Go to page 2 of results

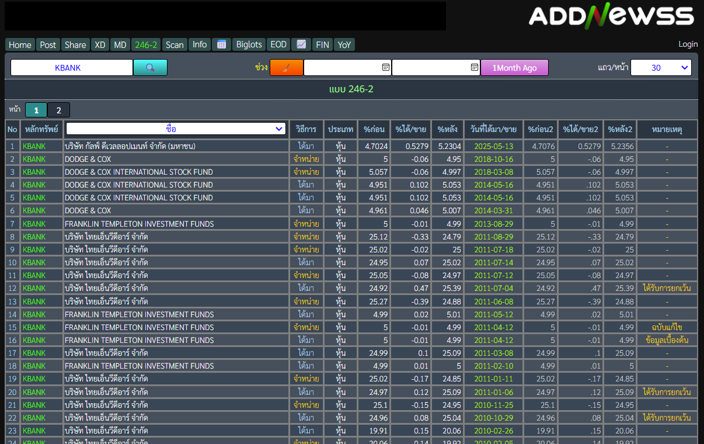(58, 110)
